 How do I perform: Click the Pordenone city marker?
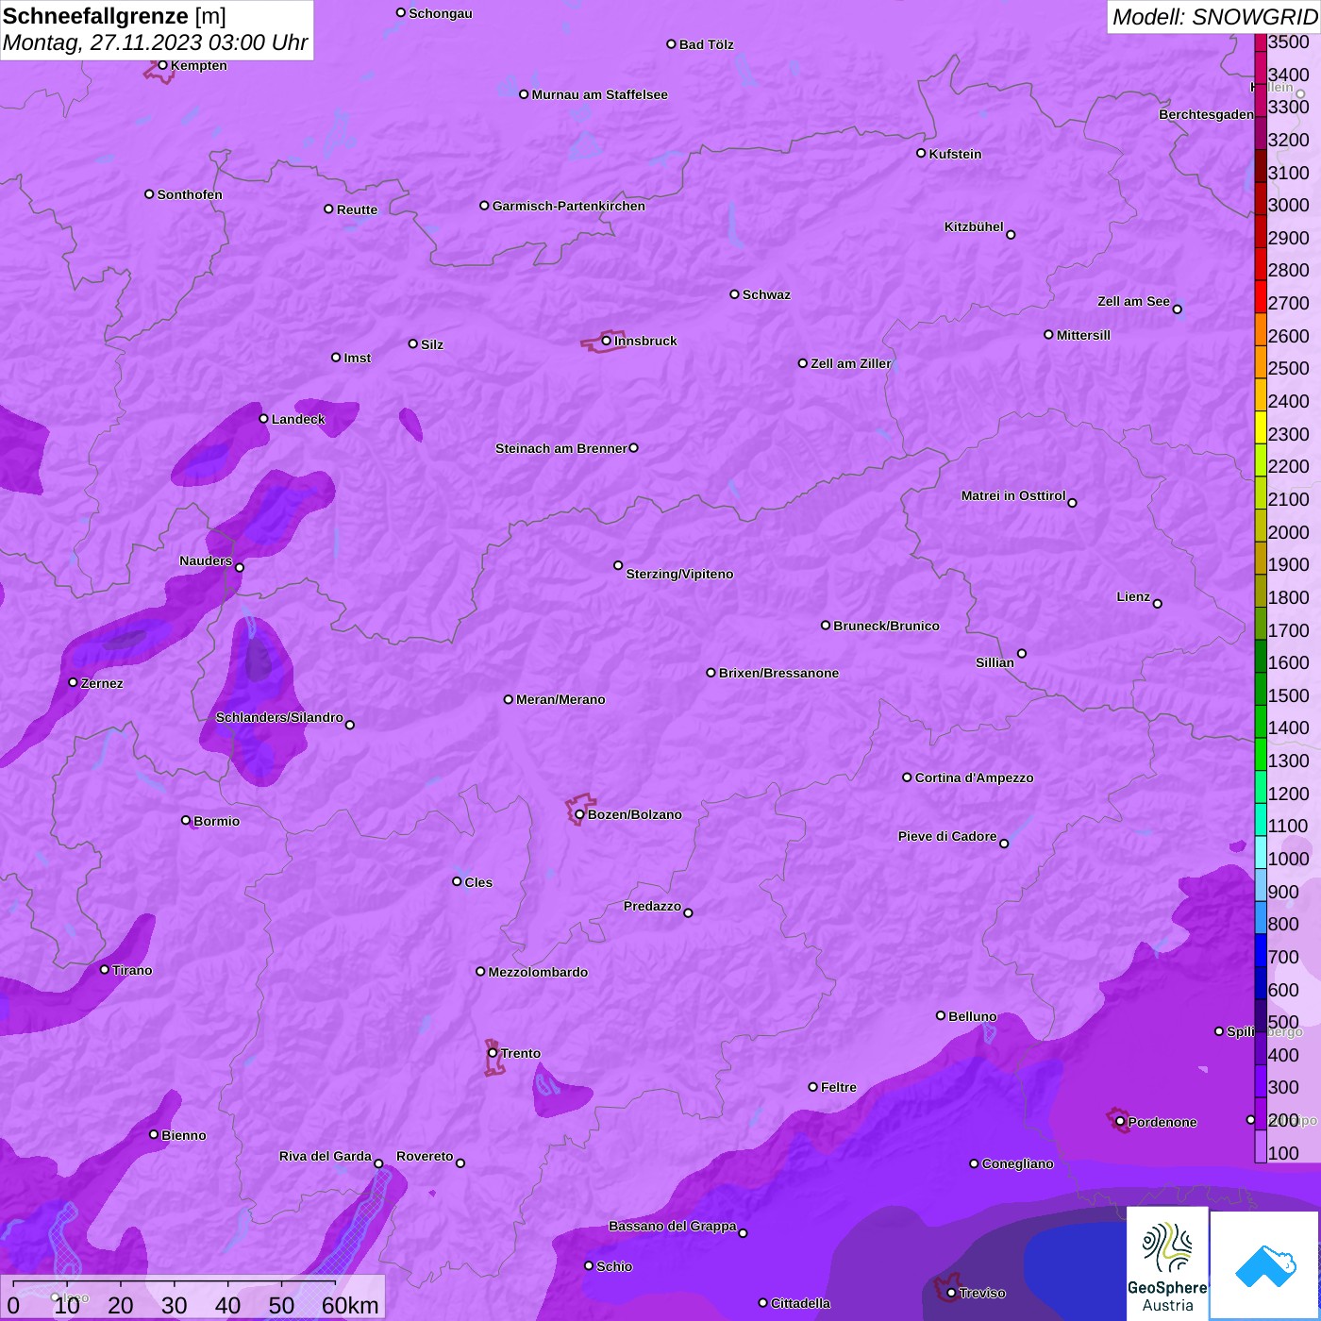pos(1120,1122)
